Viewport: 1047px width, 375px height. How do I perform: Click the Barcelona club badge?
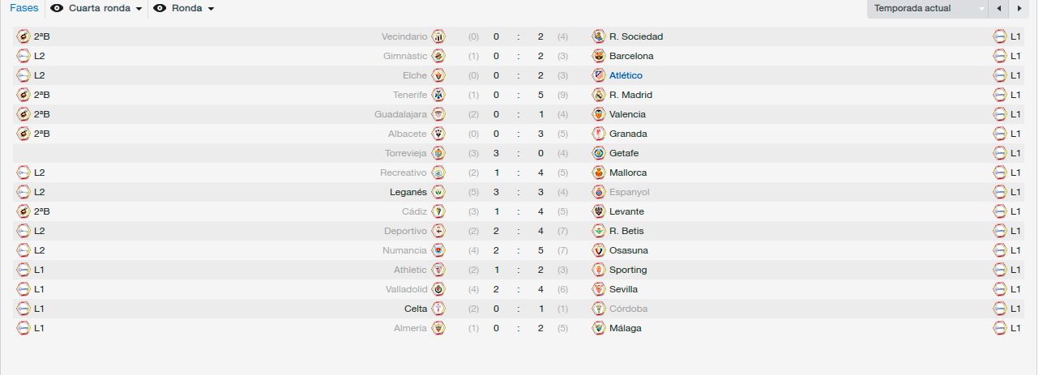[599, 56]
